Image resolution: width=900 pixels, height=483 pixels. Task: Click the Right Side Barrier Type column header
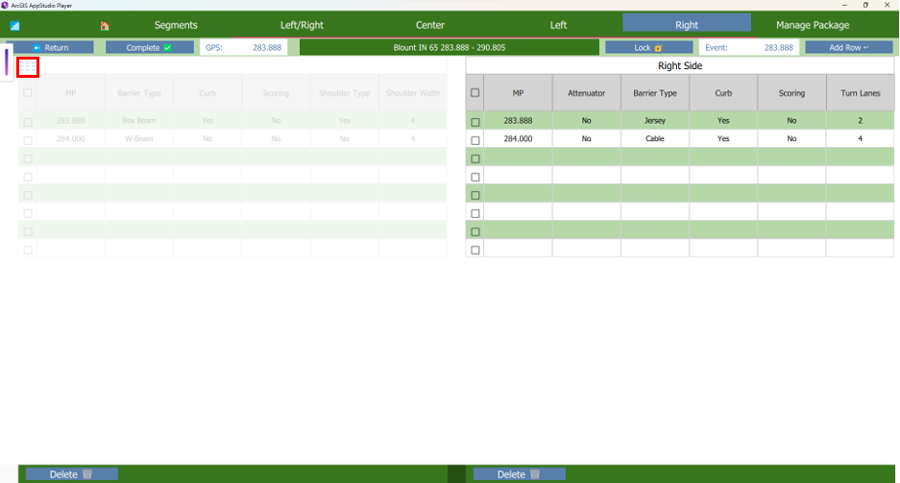coord(655,93)
